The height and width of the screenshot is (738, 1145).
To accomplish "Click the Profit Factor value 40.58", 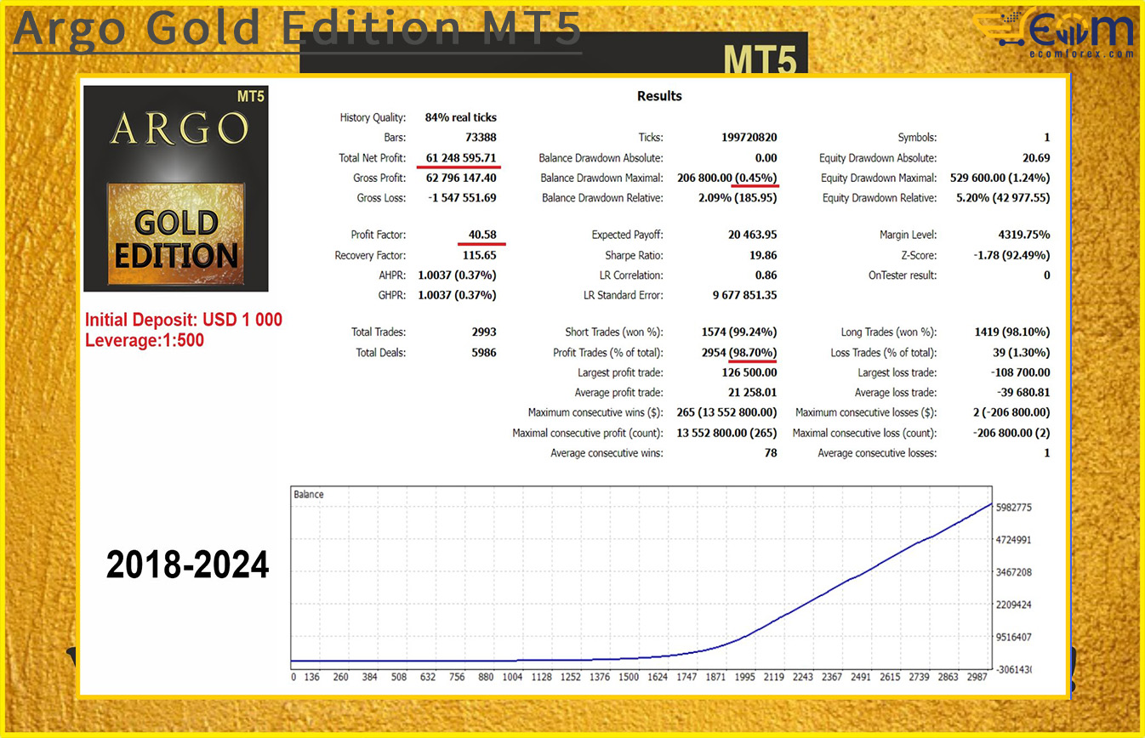I will tap(482, 235).
